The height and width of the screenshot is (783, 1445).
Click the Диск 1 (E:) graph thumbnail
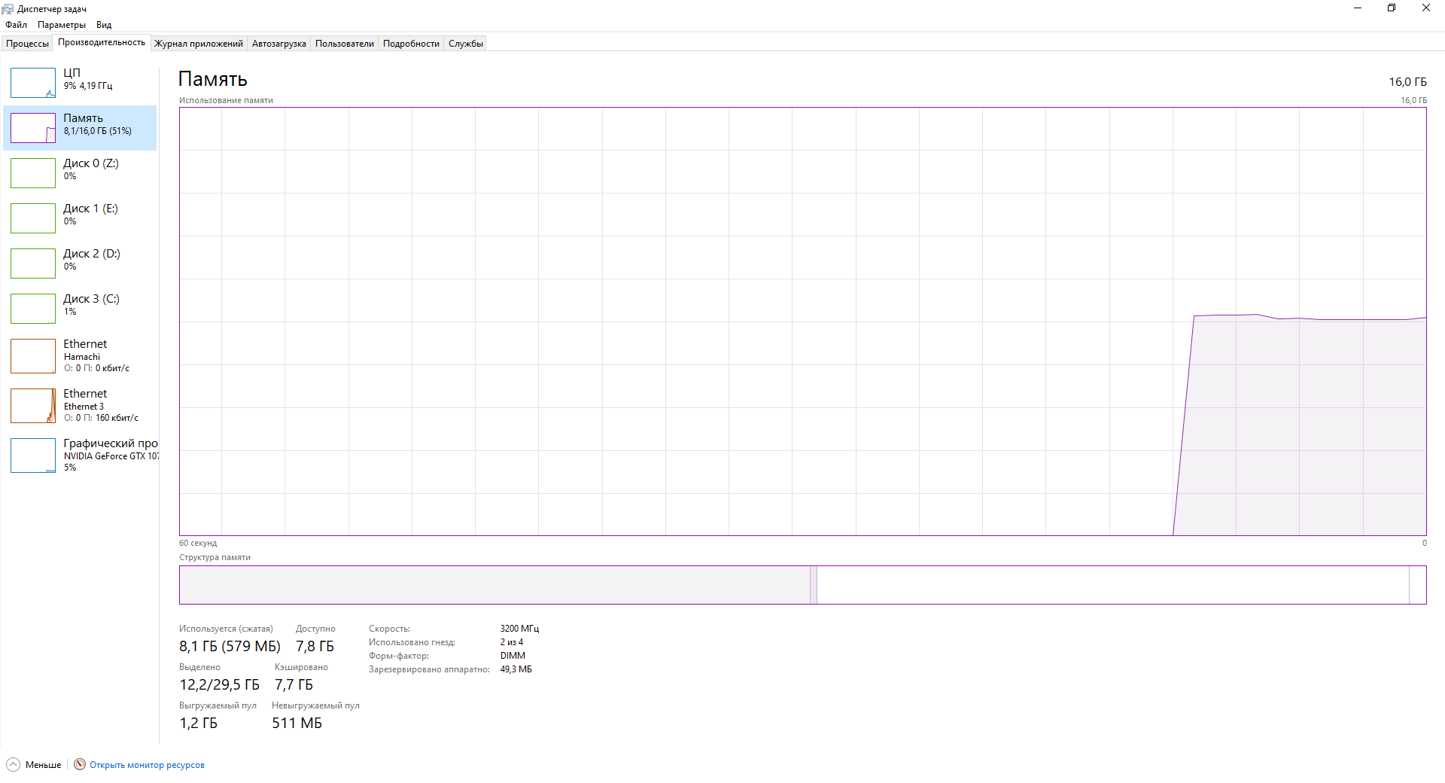(x=33, y=218)
